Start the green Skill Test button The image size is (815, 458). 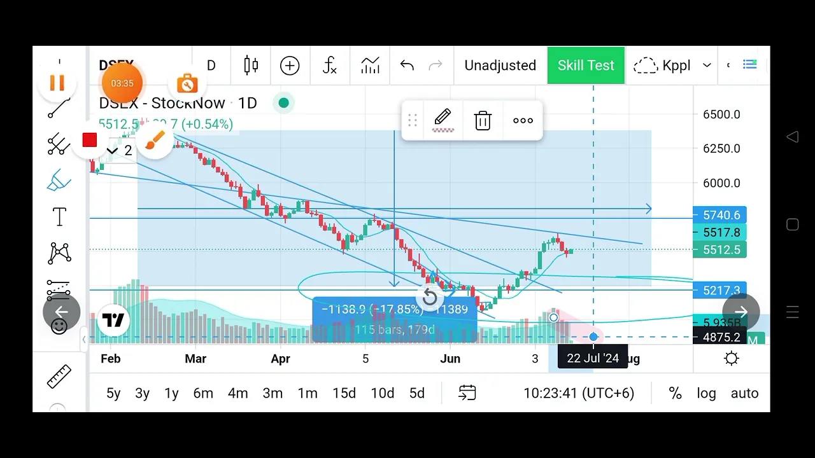pyautogui.click(x=586, y=65)
